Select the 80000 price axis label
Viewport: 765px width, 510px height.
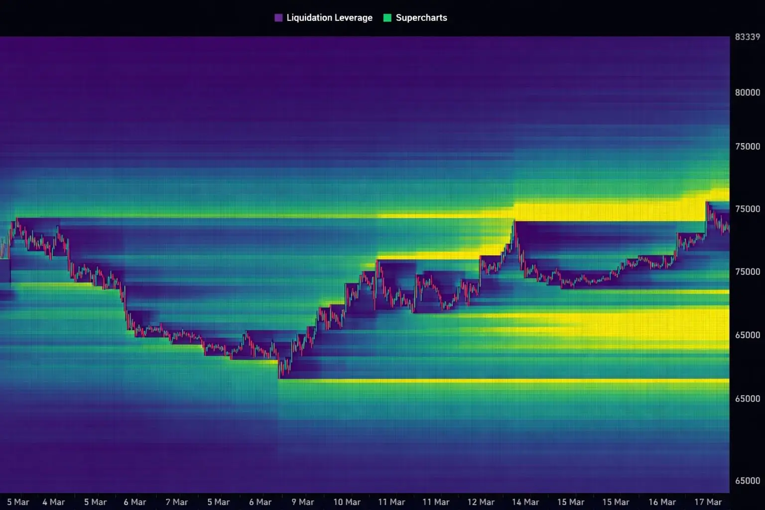[x=748, y=92]
